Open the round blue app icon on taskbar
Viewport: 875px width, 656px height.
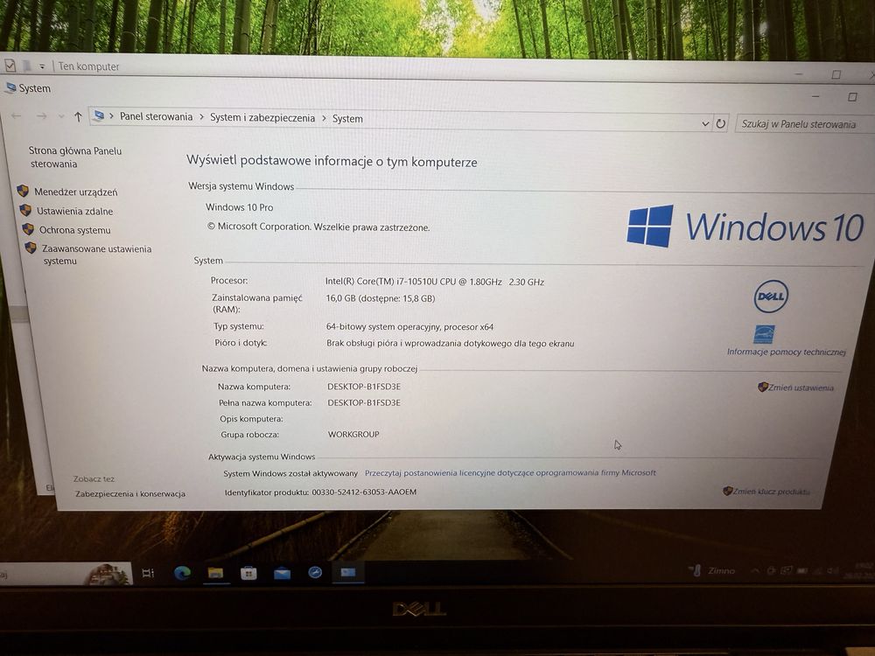(315, 572)
